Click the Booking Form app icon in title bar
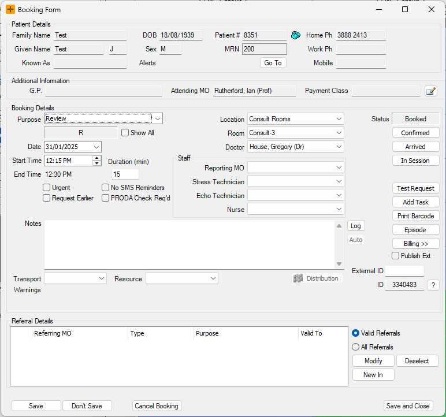 point(10,10)
